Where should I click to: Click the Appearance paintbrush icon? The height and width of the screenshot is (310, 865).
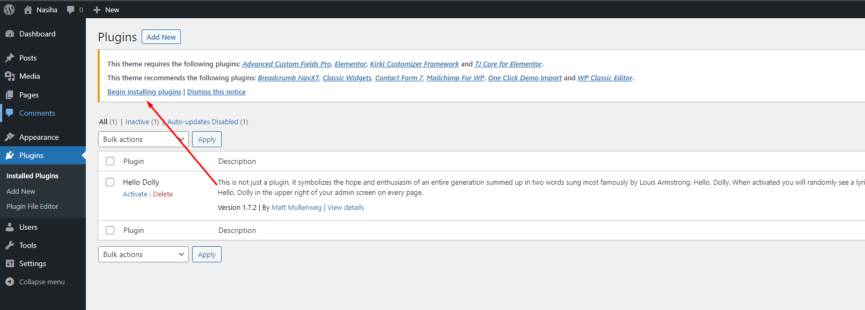10,137
